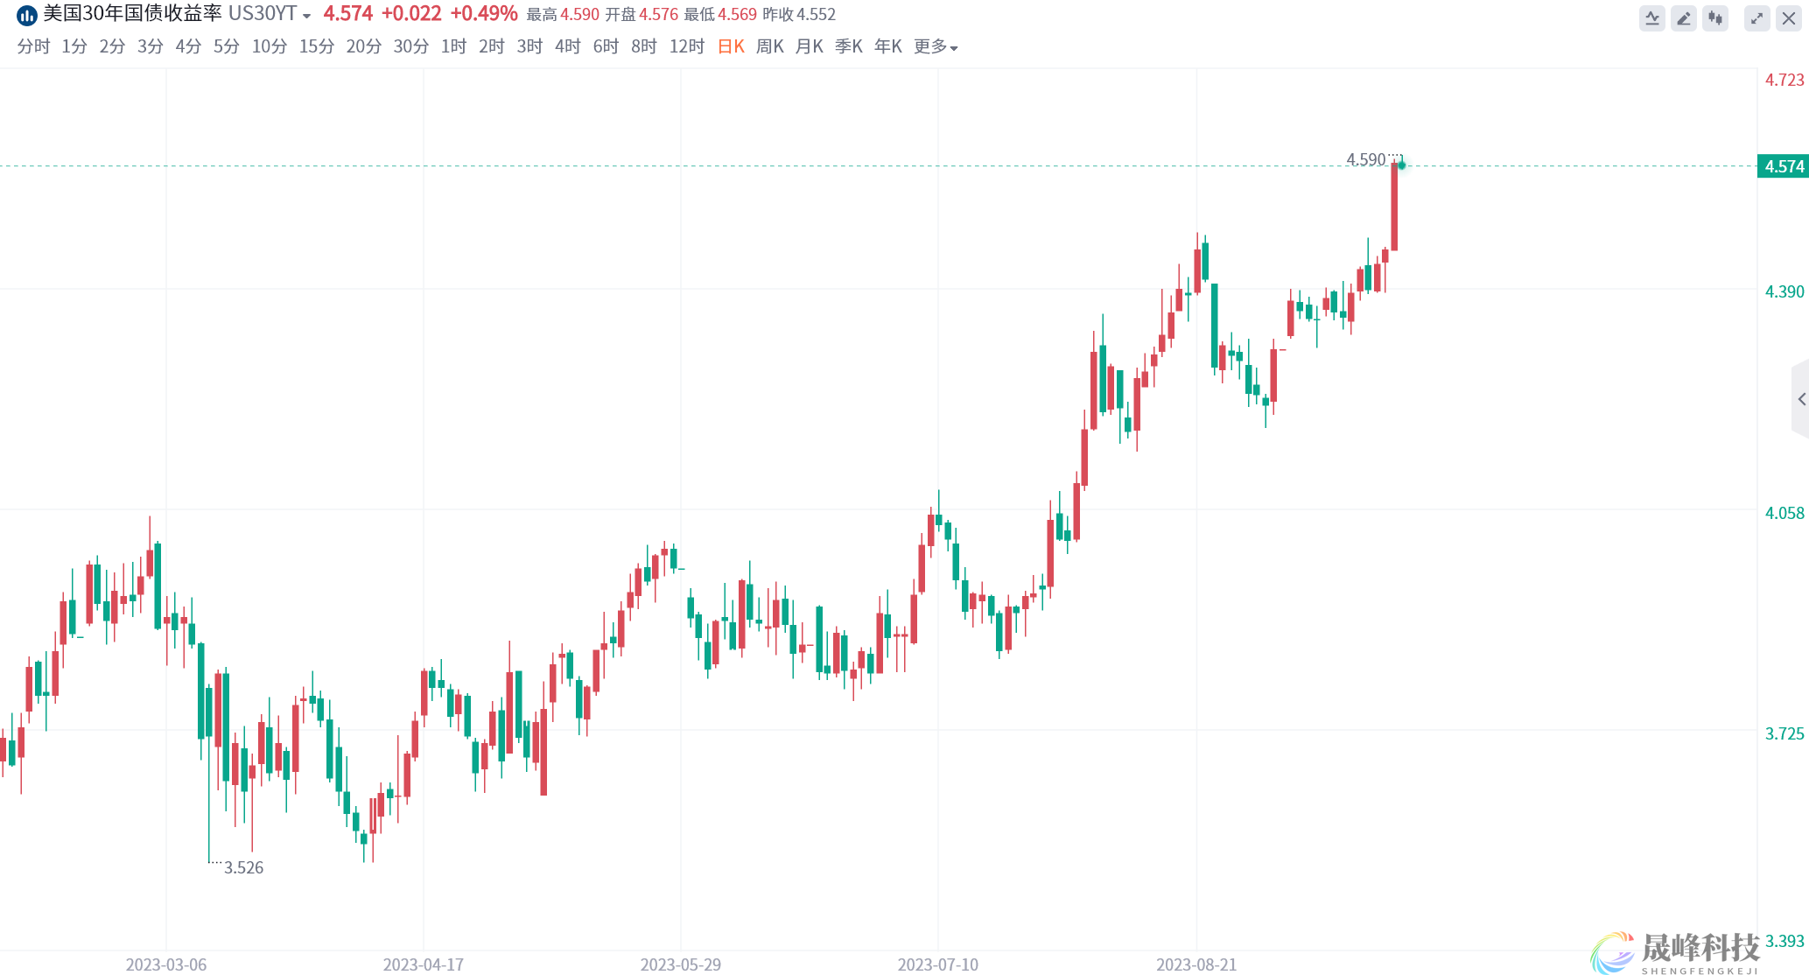Screen dimensions: 1809x975
Task: Choose the 15分 interval
Action: pos(316,46)
